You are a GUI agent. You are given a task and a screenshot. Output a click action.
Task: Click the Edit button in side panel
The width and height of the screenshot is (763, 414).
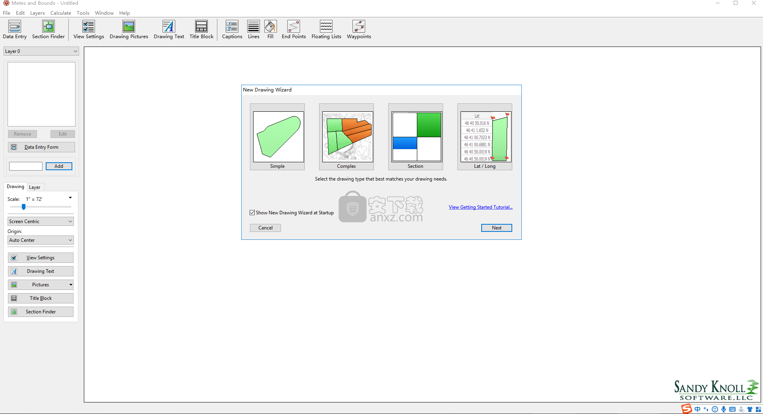(x=62, y=134)
